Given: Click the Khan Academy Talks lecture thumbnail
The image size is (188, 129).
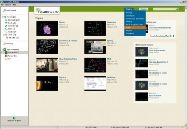Looking at the screenshot, I should pyautogui.click(x=47, y=65).
